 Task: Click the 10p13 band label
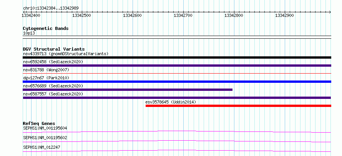coord(29,33)
